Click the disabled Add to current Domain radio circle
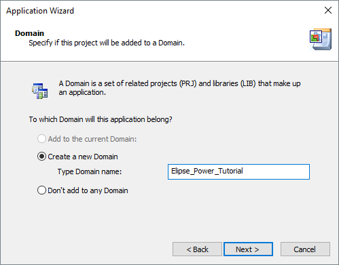The width and height of the screenshot is (339, 265). 41,139
